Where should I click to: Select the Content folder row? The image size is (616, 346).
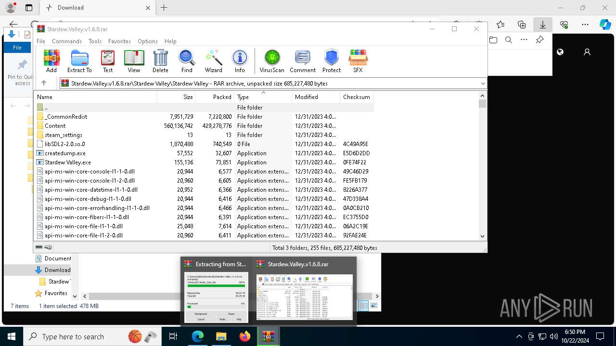[205, 126]
